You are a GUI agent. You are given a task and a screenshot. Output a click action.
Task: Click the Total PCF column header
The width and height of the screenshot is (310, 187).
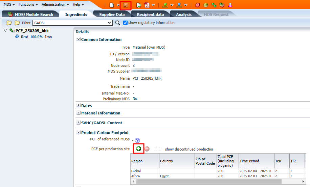(x=228, y=161)
